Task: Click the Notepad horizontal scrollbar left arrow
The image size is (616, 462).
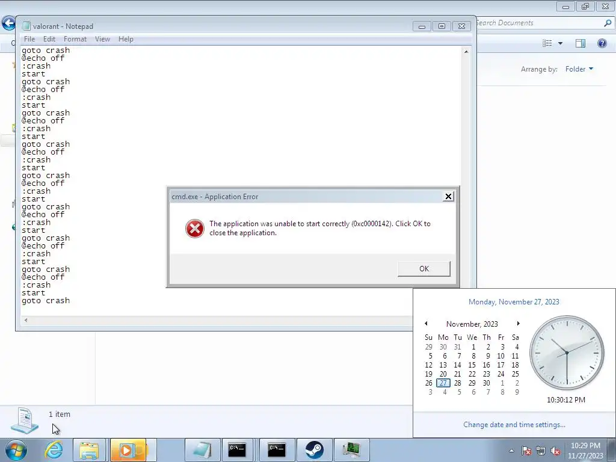Action: (26, 320)
